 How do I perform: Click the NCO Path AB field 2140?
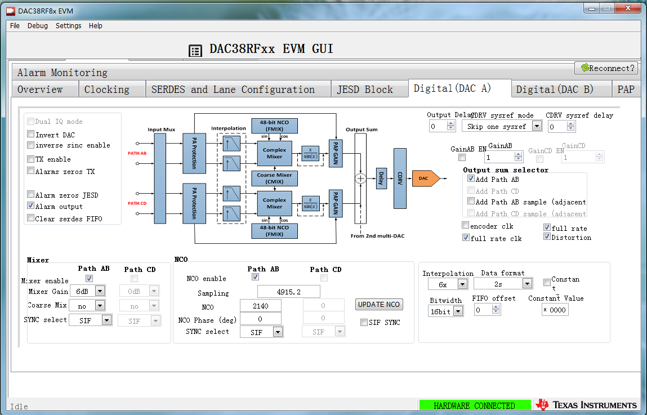click(261, 306)
